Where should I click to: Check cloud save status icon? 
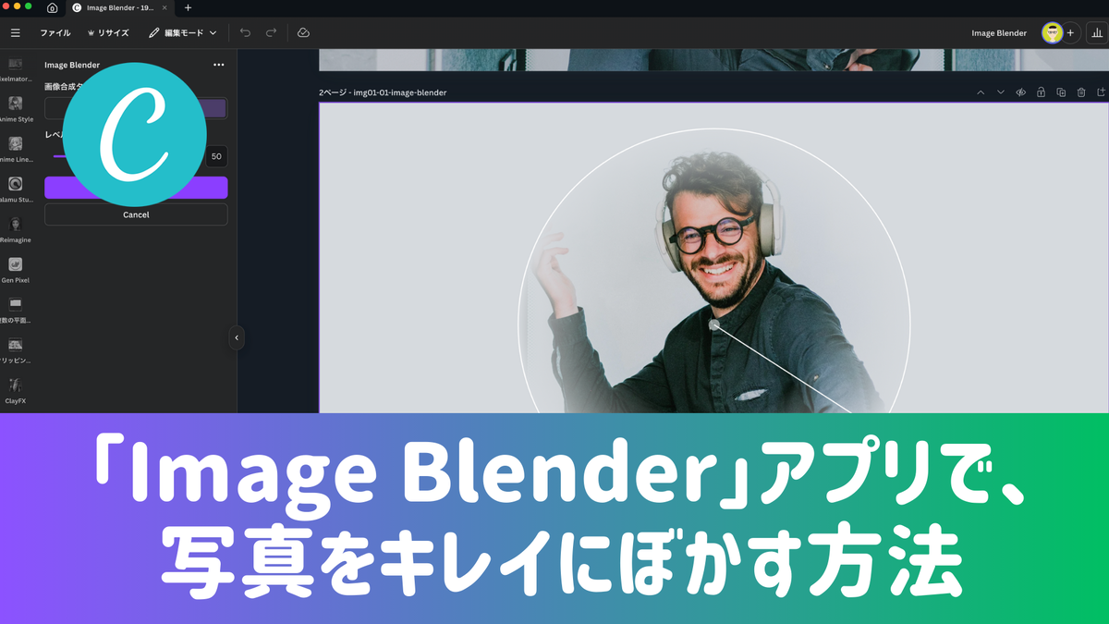(x=303, y=32)
